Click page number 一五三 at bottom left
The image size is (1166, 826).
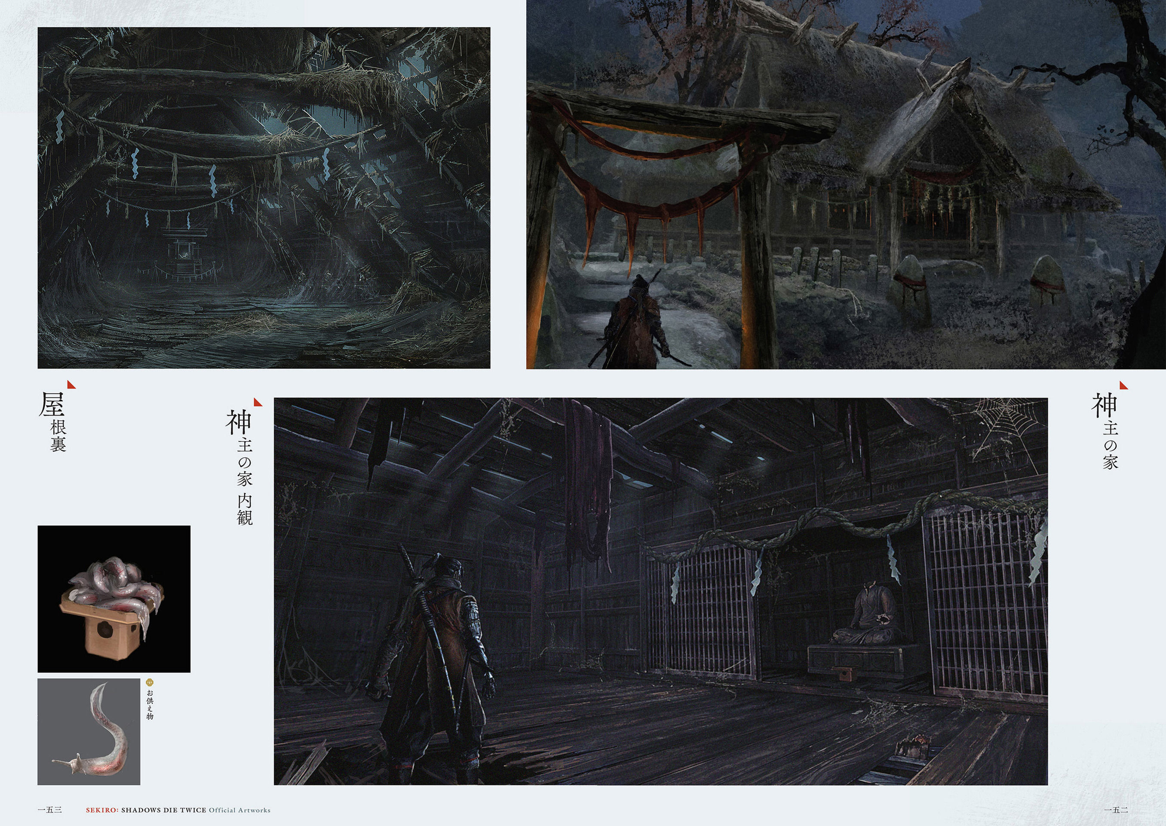pyautogui.click(x=50, y=810)
